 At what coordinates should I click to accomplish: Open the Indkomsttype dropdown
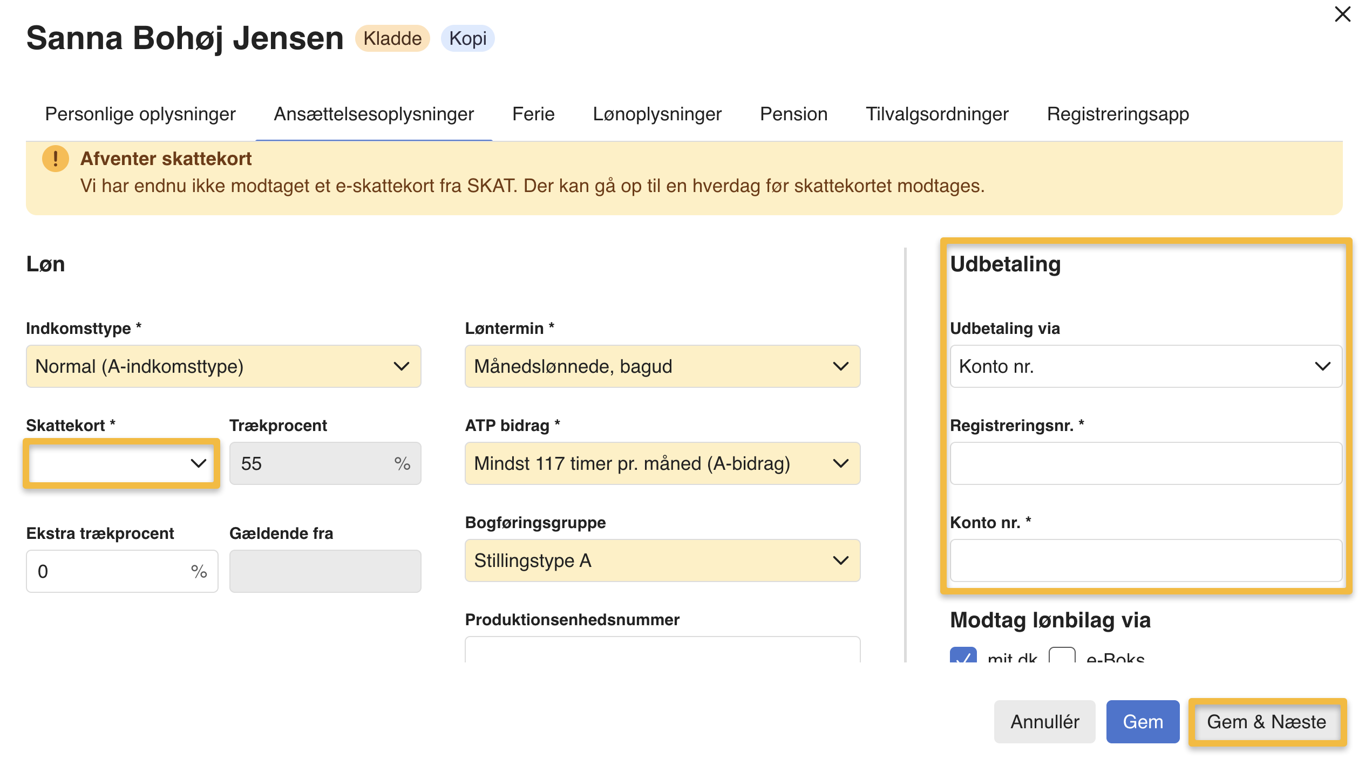[x=223, y=366]
